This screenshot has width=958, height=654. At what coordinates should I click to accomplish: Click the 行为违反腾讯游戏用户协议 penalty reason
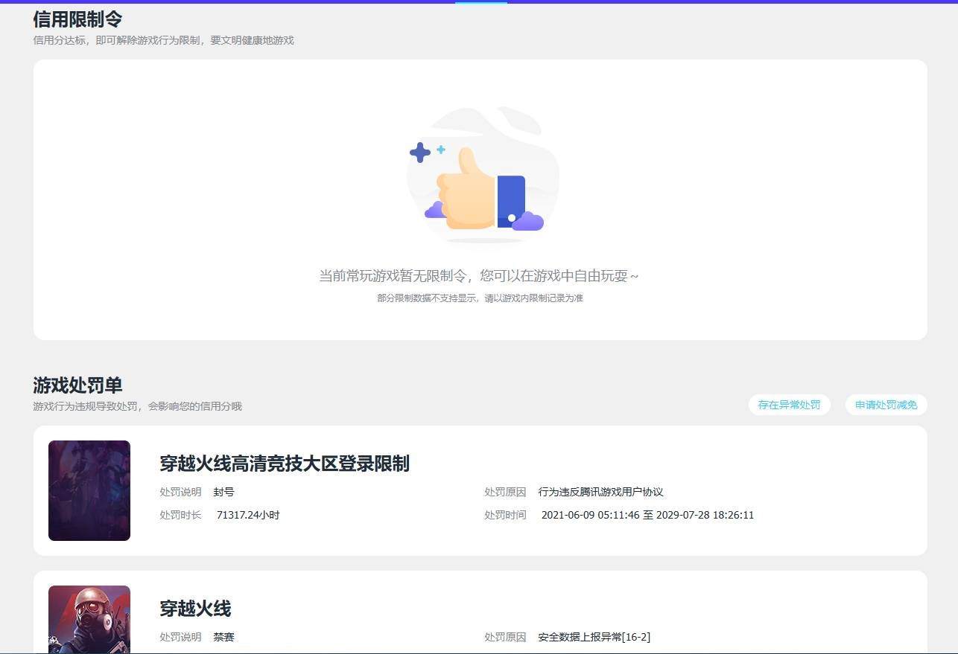pyautogui.click(x=600, y=492)
